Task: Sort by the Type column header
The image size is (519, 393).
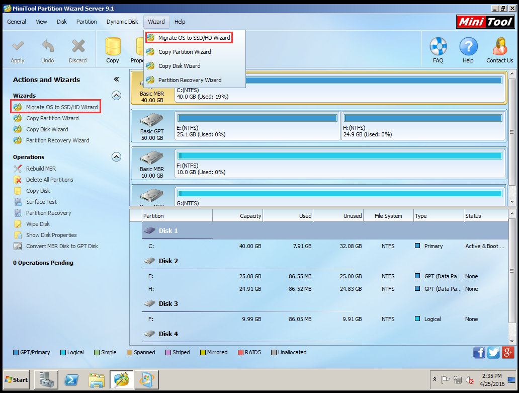Action: click(439, 216)
